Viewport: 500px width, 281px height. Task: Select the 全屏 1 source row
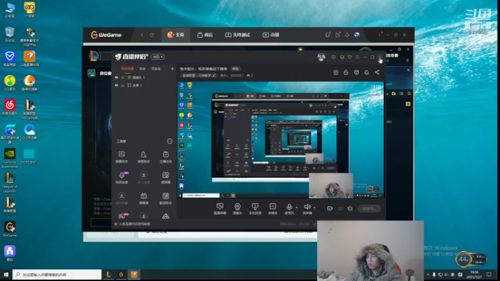144,86
